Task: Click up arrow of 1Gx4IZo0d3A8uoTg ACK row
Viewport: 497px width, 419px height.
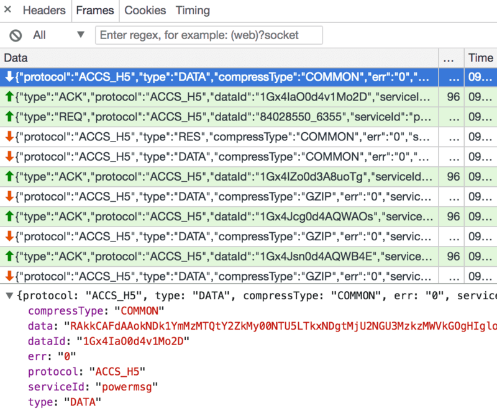Action: point(9,176)
